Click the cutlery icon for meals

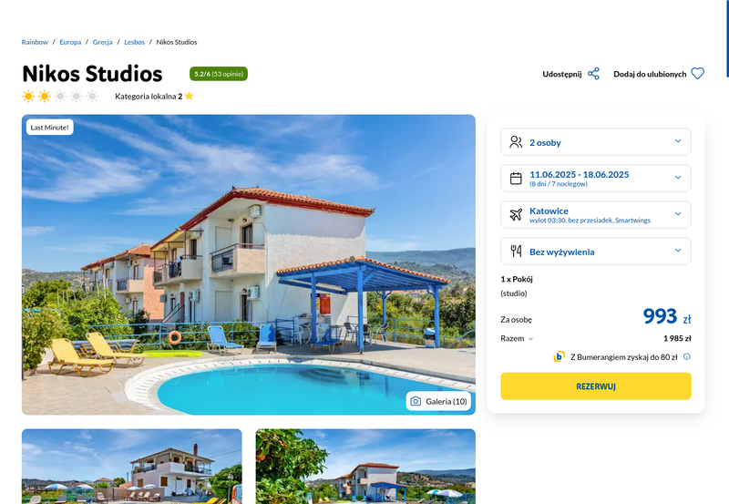[x=516, y=251]
